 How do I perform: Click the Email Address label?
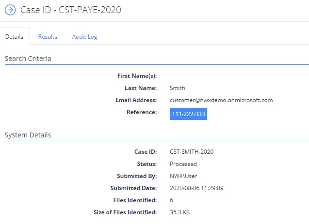[x=136, y=100]
